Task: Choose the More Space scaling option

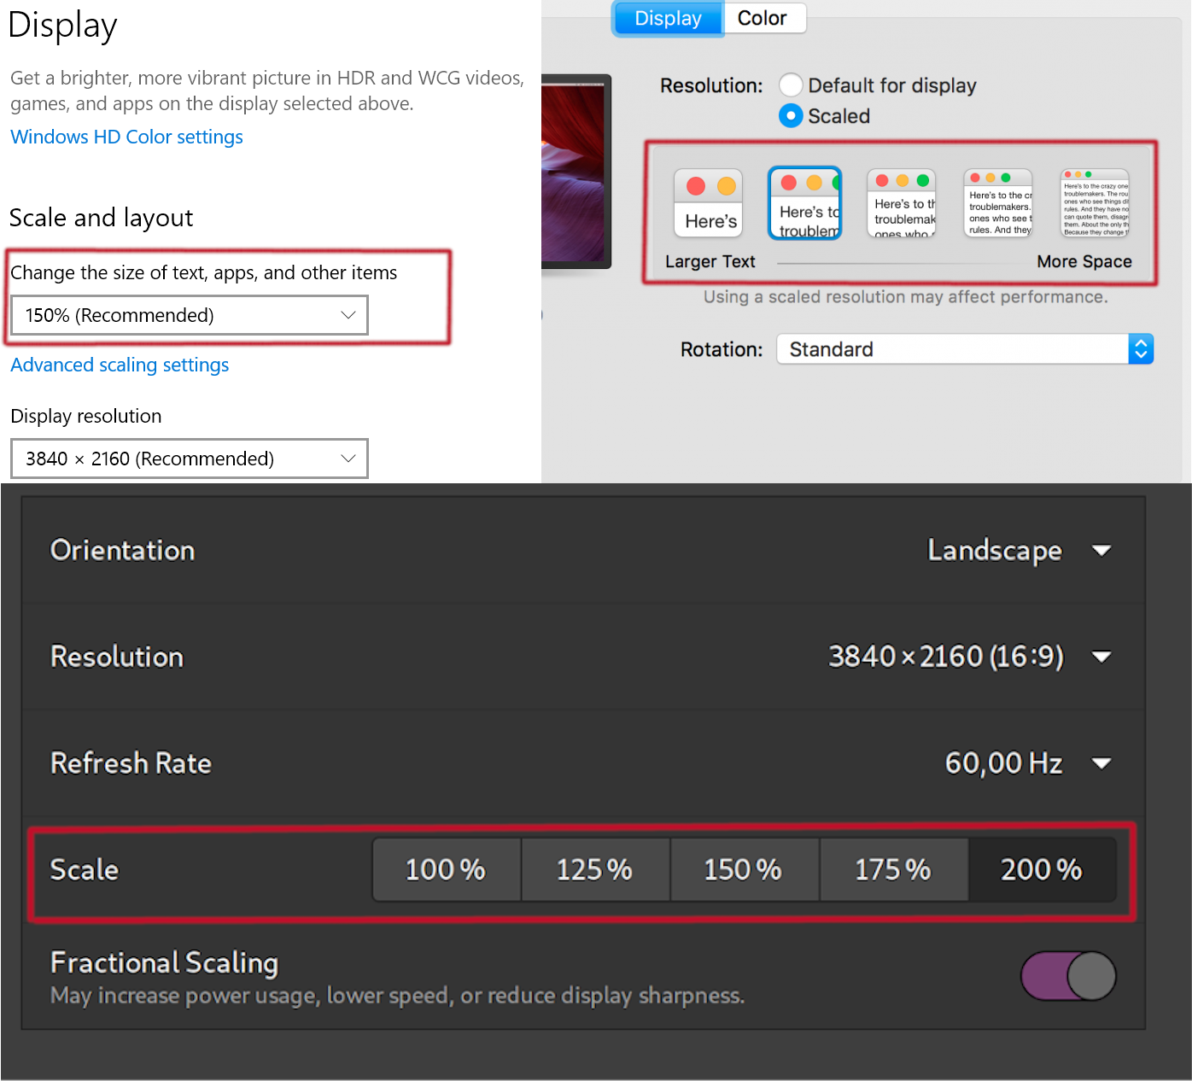Action: 1094,203
